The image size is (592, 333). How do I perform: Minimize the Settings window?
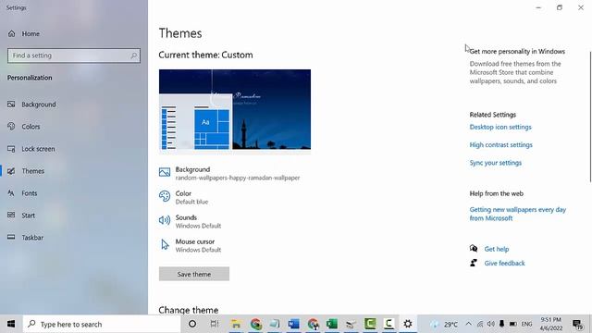point(538,7)
